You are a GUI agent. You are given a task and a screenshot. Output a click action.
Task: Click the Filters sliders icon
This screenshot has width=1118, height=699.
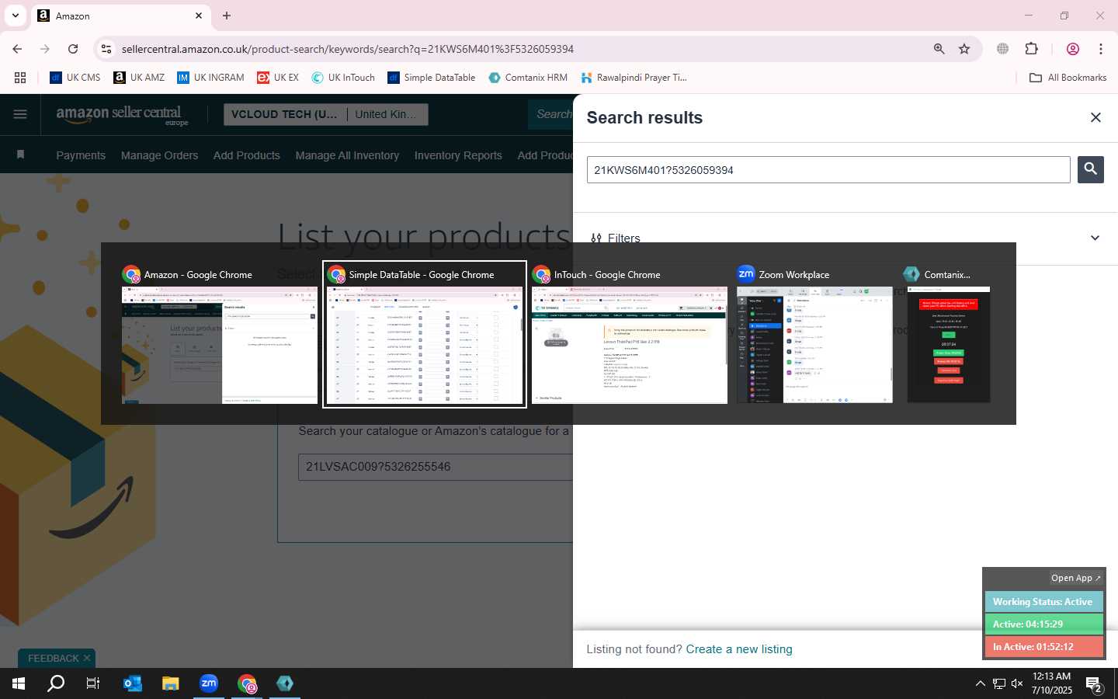click(596, 238)
